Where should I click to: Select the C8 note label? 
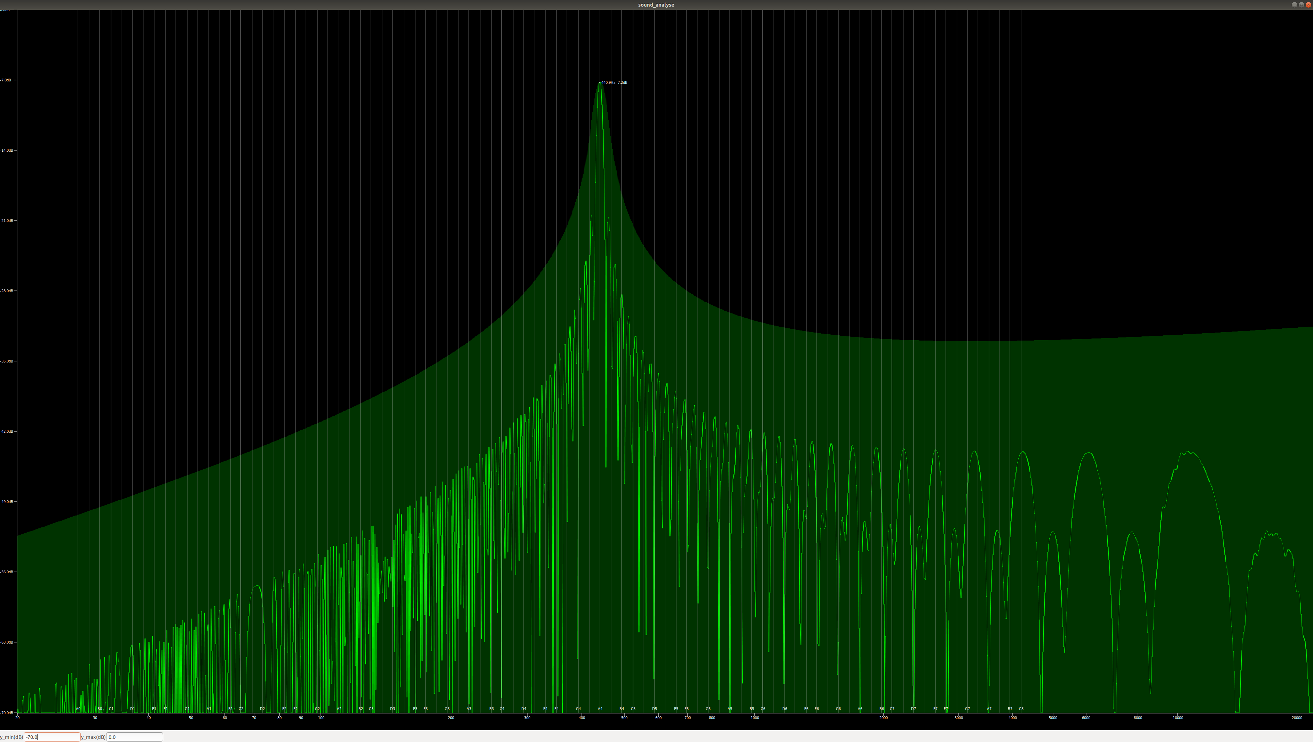[1021, 709]
